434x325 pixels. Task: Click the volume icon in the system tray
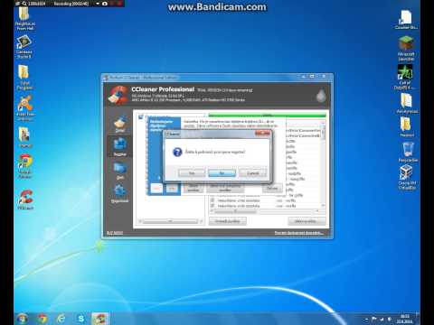389,319
